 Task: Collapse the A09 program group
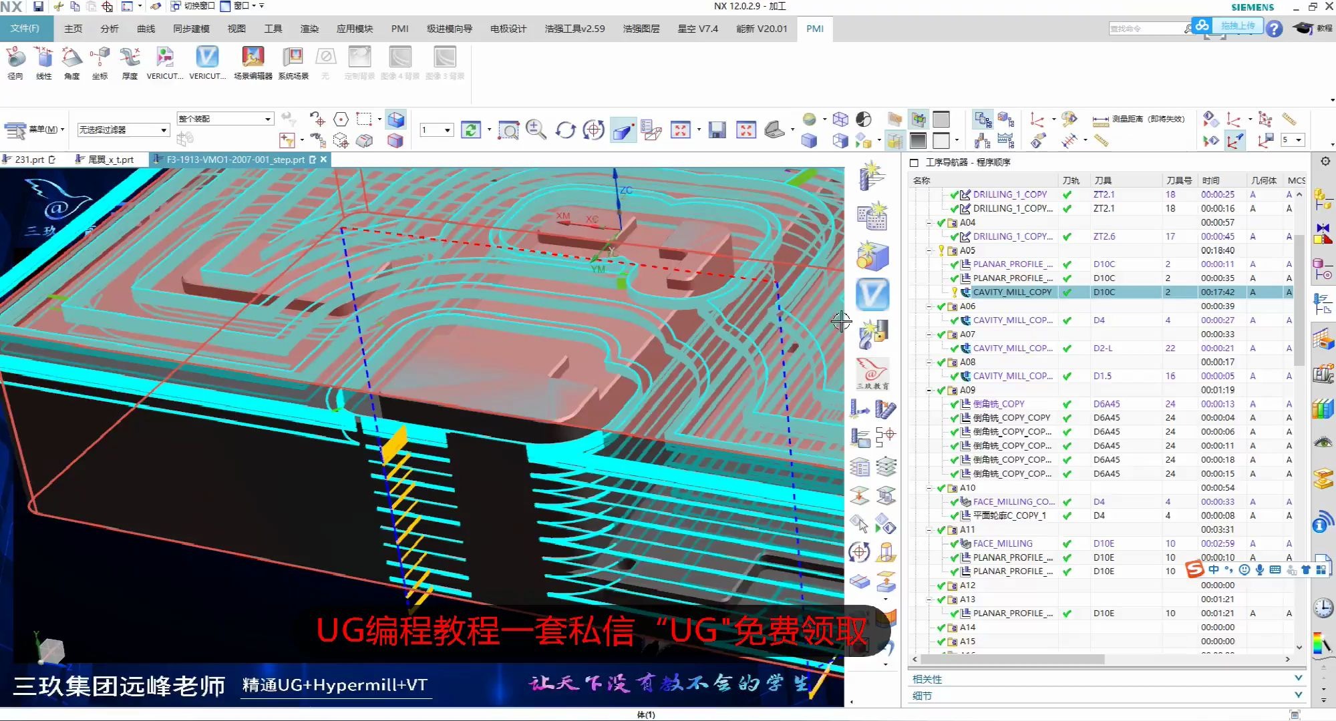tap(929, 390)
